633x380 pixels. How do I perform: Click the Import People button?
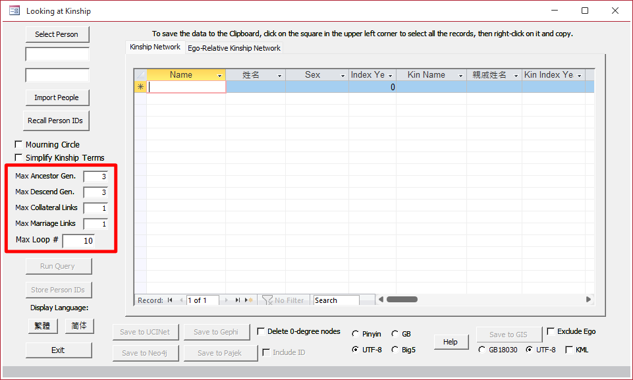[57, 97]
